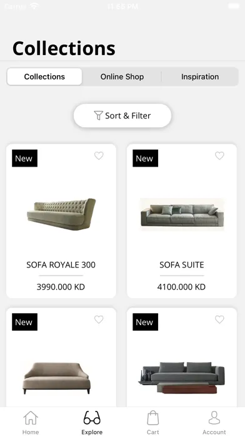Open the beige sofa product image

(x=57, y=378)
